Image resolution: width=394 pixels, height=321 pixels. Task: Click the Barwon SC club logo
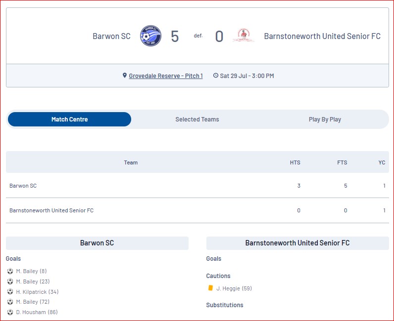tap(150, 36)
